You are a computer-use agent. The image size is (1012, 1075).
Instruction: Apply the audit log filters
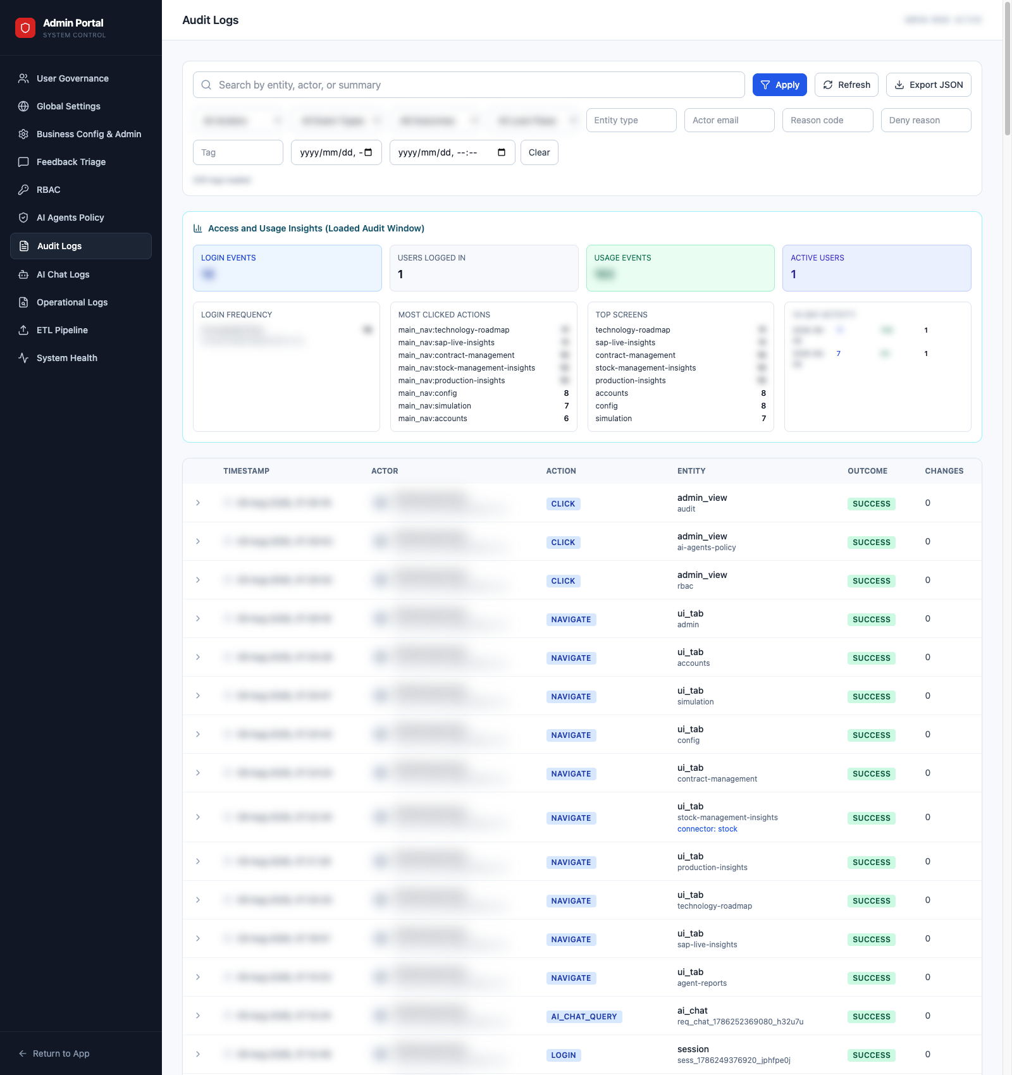pyautogui.click(x=780, y=85)
